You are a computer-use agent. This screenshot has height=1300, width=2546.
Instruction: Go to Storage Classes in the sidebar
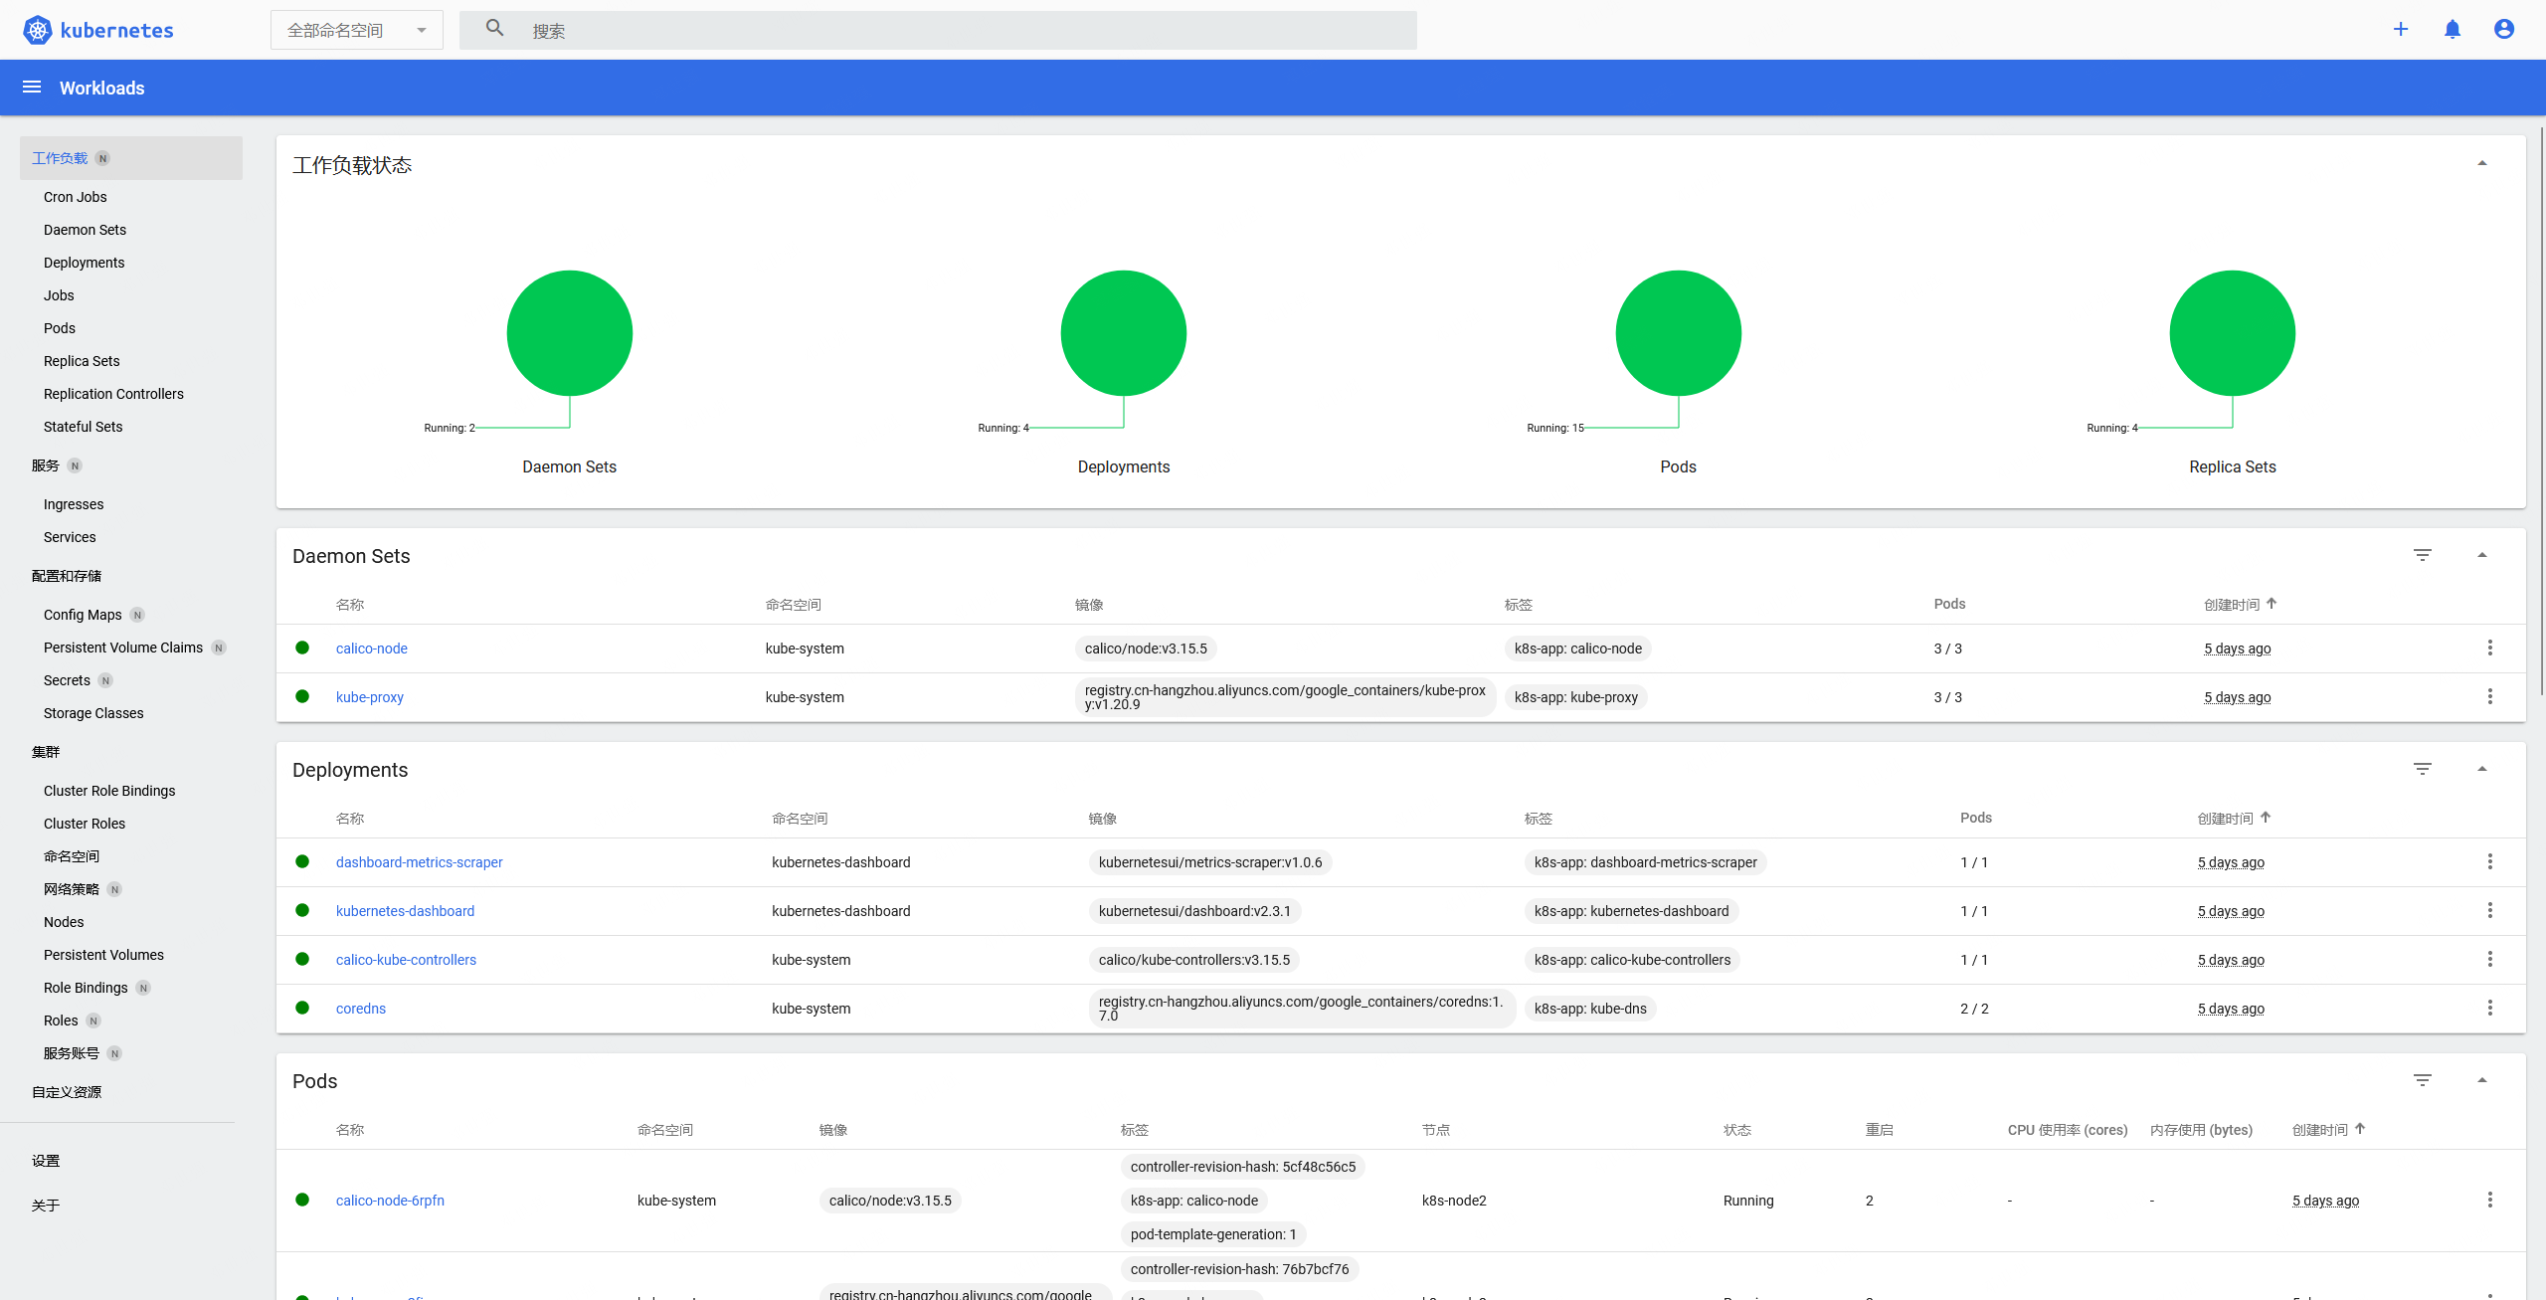point(93,713)
